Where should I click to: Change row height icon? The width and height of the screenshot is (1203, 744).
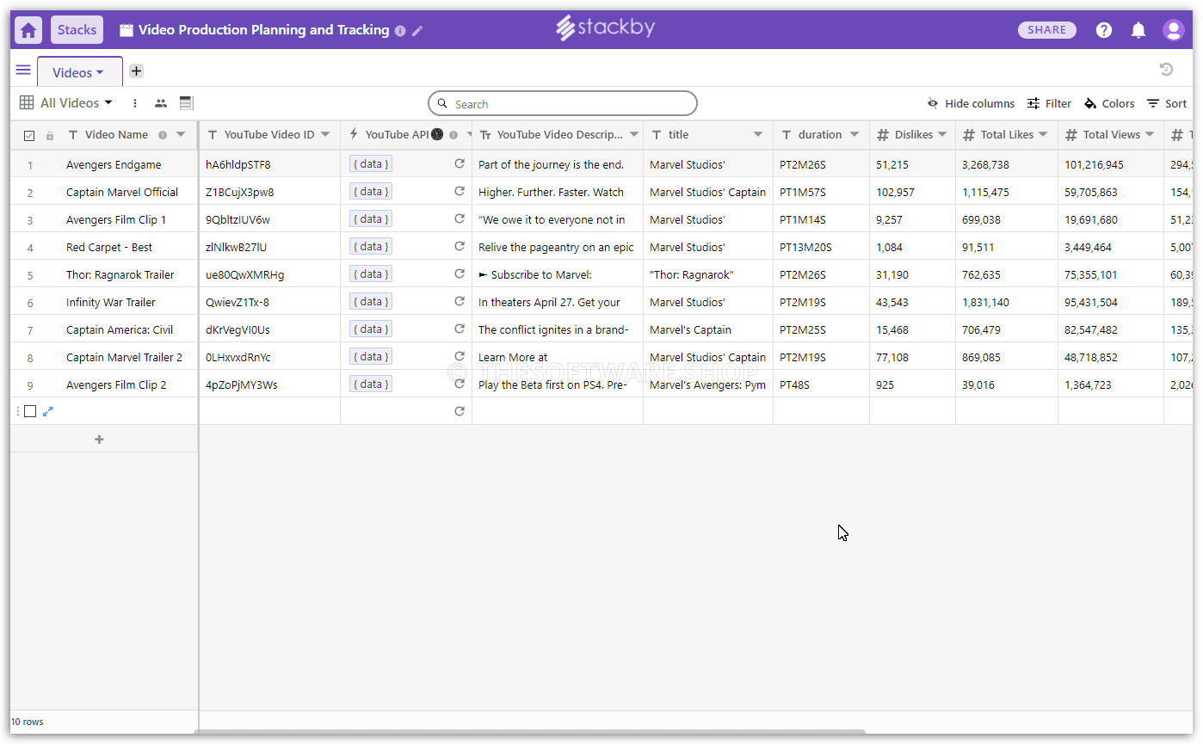point(186,103)
